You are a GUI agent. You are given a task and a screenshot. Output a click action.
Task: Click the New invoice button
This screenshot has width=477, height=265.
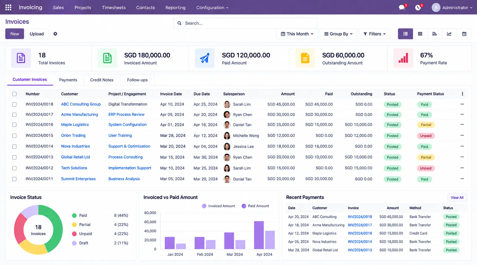(x=15, y=34)
